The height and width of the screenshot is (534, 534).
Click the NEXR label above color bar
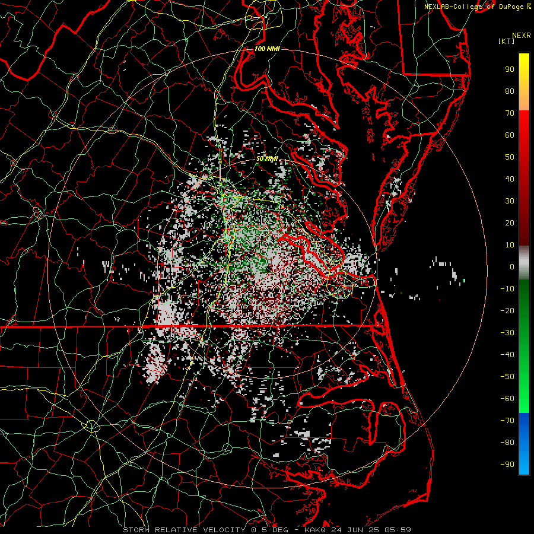(522, 36)
